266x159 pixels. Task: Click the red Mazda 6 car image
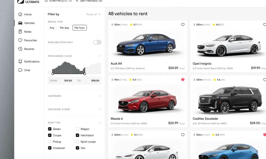click(147, 101)
